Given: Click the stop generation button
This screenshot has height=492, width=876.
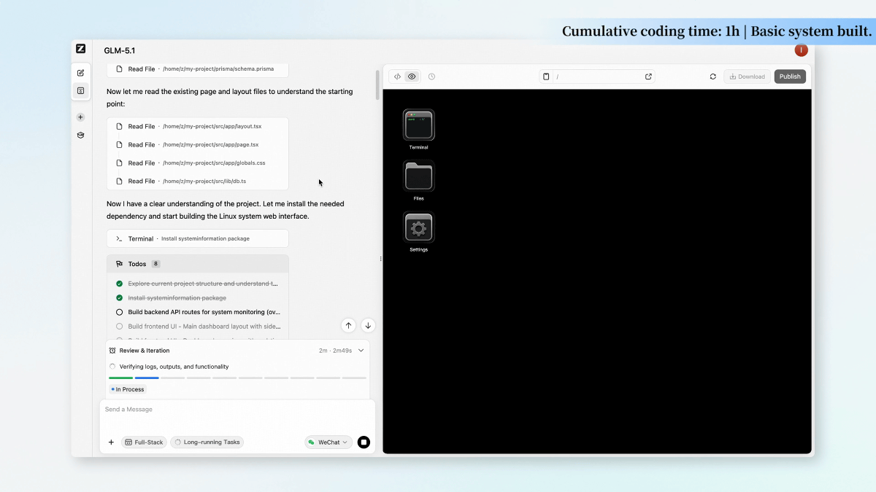Looking at the screenshot, I should (x=364, y=442).
